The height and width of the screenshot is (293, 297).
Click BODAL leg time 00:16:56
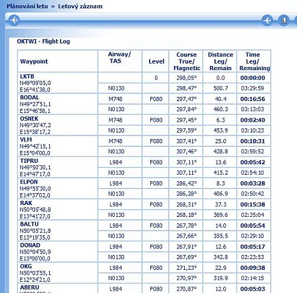[x=252, y=99]
